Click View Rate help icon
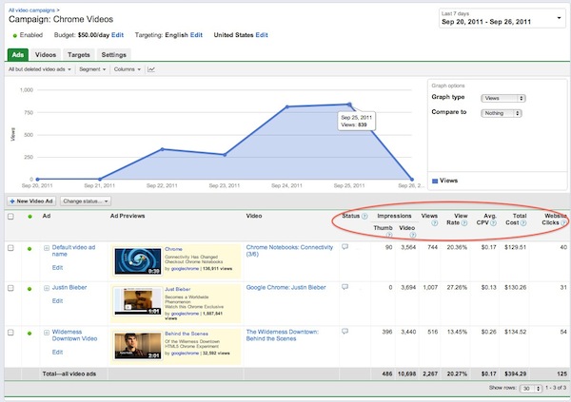The height and width of the screenshot is (402, 571). coord(464,223)
